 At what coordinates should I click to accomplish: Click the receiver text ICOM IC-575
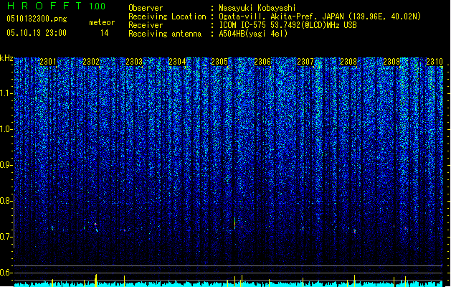[x=243, y=25]
